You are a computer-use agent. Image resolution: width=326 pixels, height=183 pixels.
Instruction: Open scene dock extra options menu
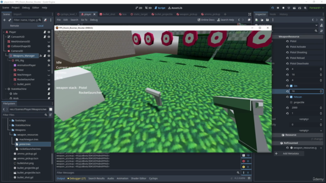pyautogui.click(x=51, y=20)
